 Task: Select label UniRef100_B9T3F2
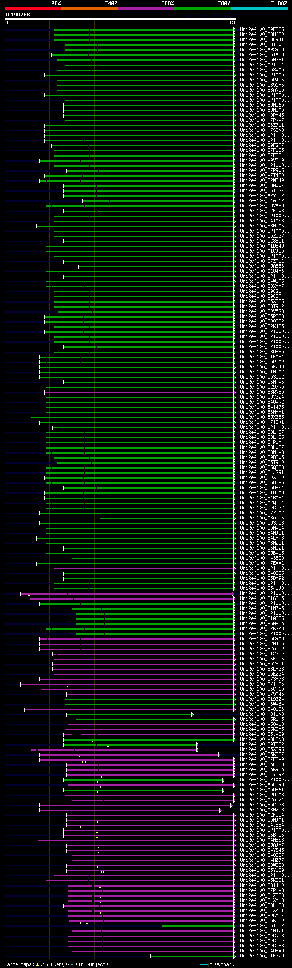pos(262,744)
